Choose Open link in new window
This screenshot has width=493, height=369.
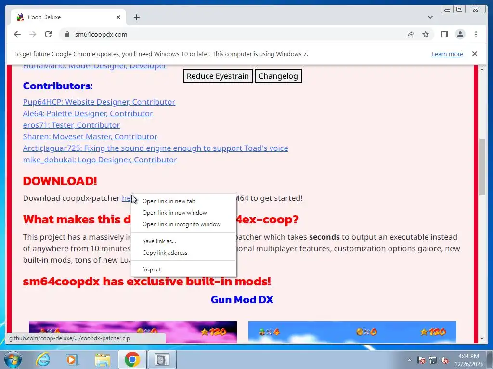click(x=183, y=213)
